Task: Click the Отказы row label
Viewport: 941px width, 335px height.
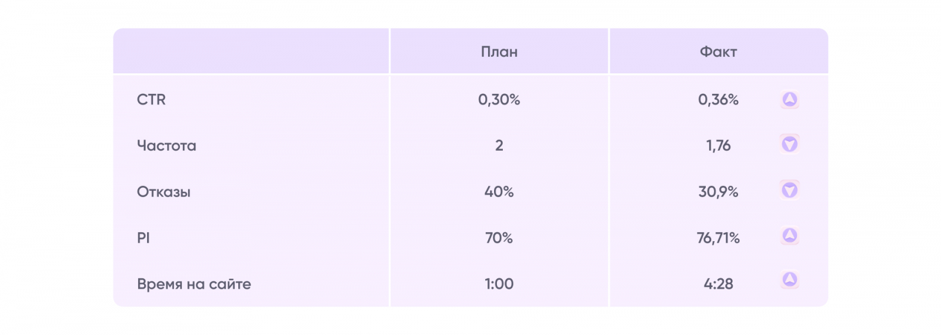Action: [x=163, y=192]
